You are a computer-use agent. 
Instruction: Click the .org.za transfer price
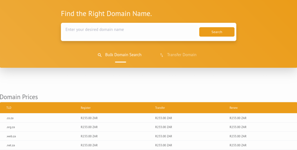[164, 127]
